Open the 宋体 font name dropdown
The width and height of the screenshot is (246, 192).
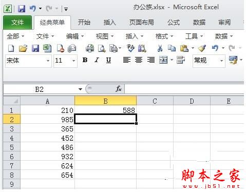48,61
